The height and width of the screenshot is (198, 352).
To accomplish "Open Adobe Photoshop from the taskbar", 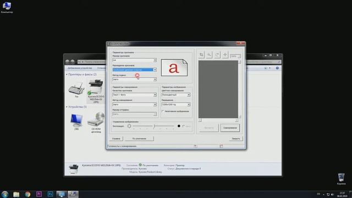I will [x=50, y=194].
